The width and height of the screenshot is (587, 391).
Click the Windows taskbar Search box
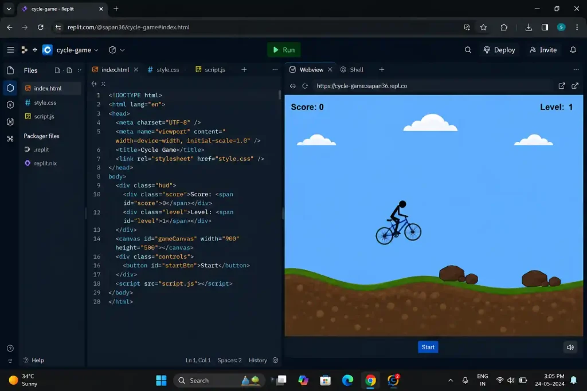click(x=220, y=381)
